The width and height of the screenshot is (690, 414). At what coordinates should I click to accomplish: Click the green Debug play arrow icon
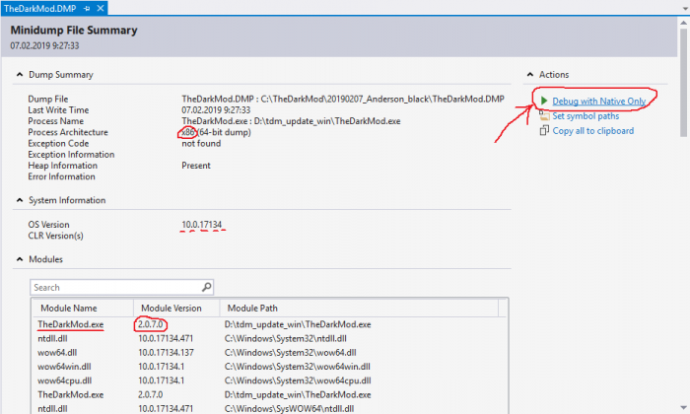(544, 101)
